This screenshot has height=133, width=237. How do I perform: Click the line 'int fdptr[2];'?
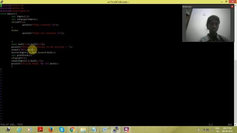tap(20, 16)
